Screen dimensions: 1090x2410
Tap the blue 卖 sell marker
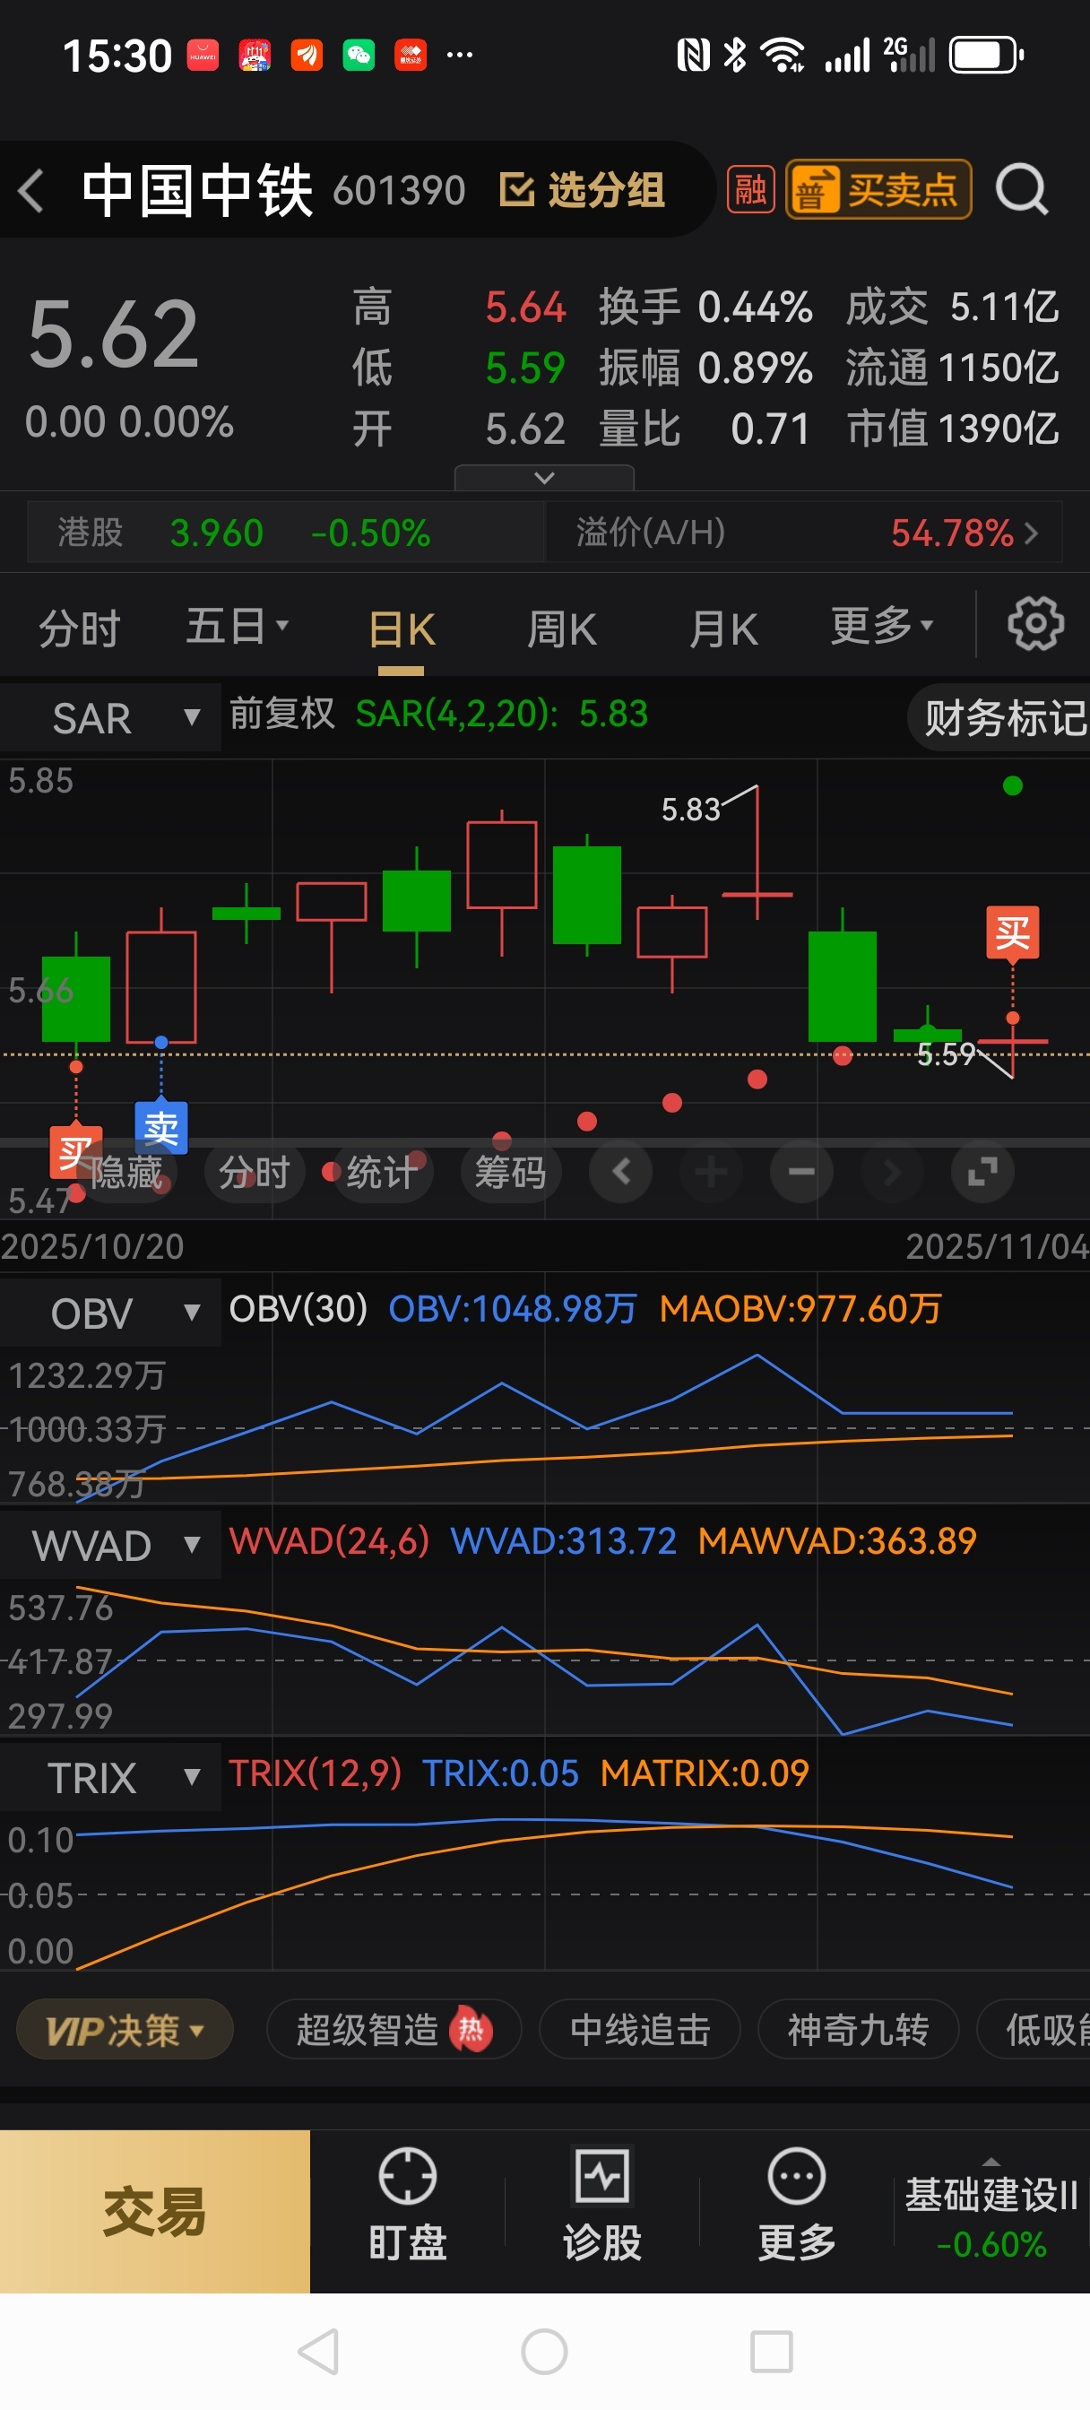point(162,1128)
